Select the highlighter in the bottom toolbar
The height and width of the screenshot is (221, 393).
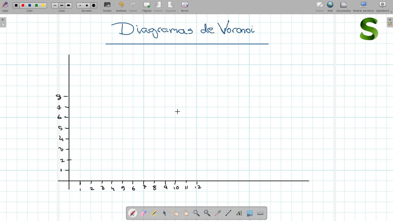pyautogui.click(x=154, y=213)
